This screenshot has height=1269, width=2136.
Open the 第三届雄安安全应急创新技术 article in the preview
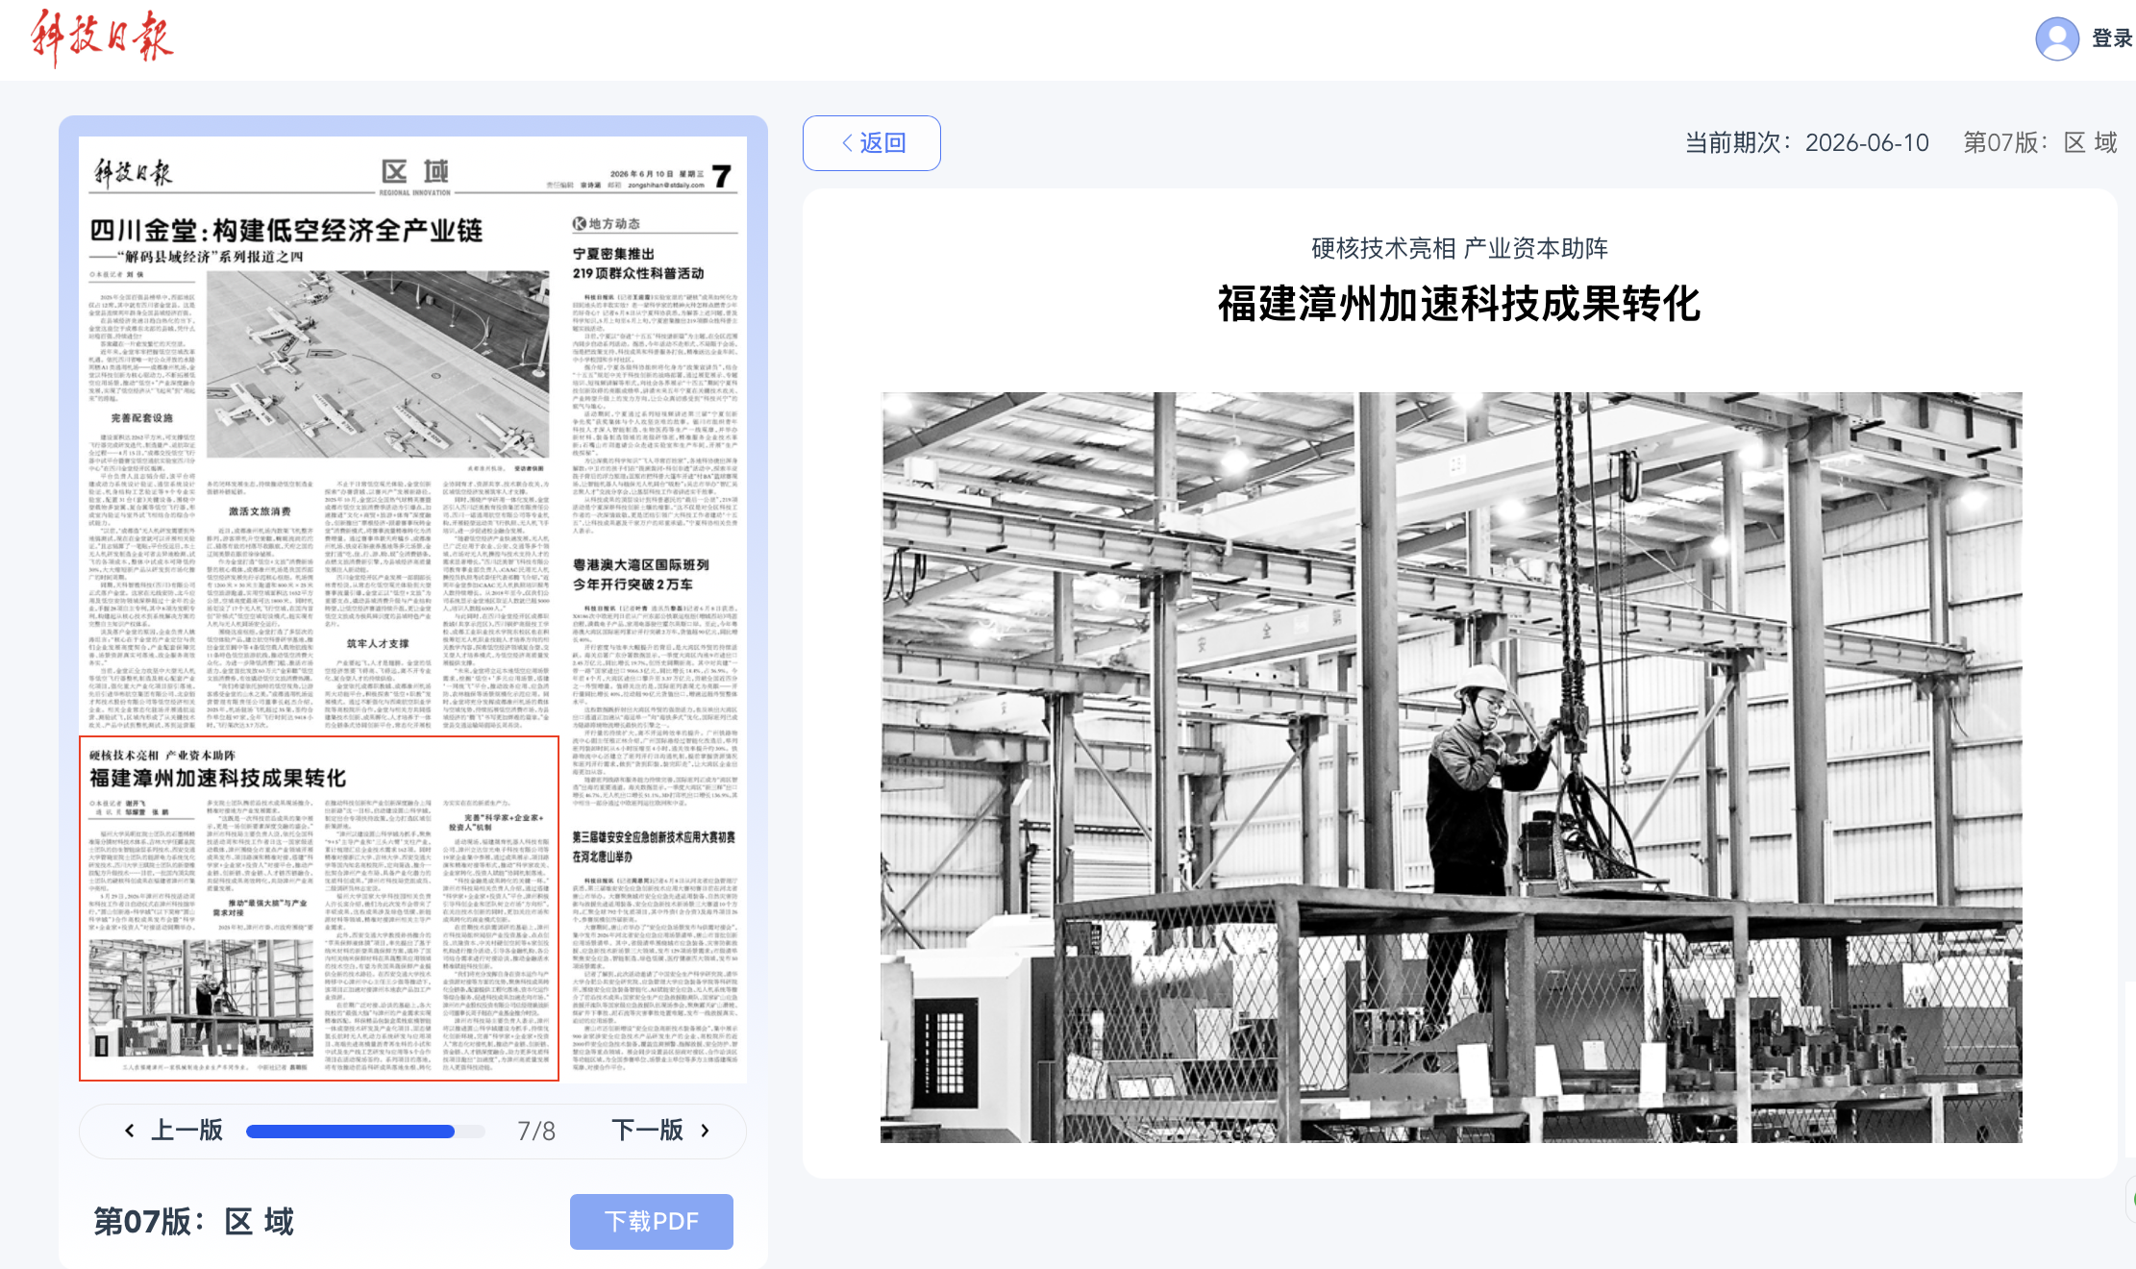tap(654, 846)
